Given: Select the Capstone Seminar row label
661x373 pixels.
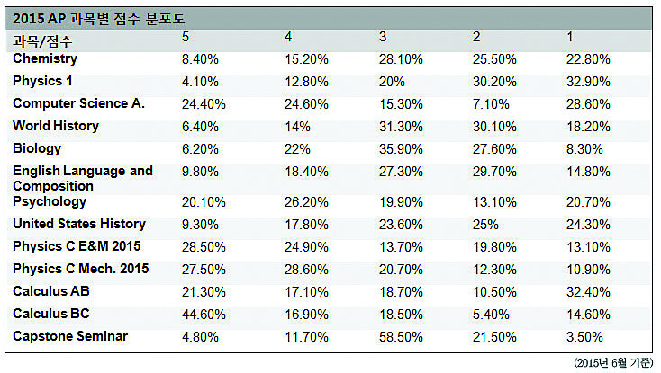Looking at the screenshot, I should (70, 336).
